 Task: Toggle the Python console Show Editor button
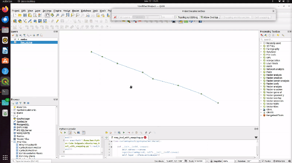(x=70, y=133)
